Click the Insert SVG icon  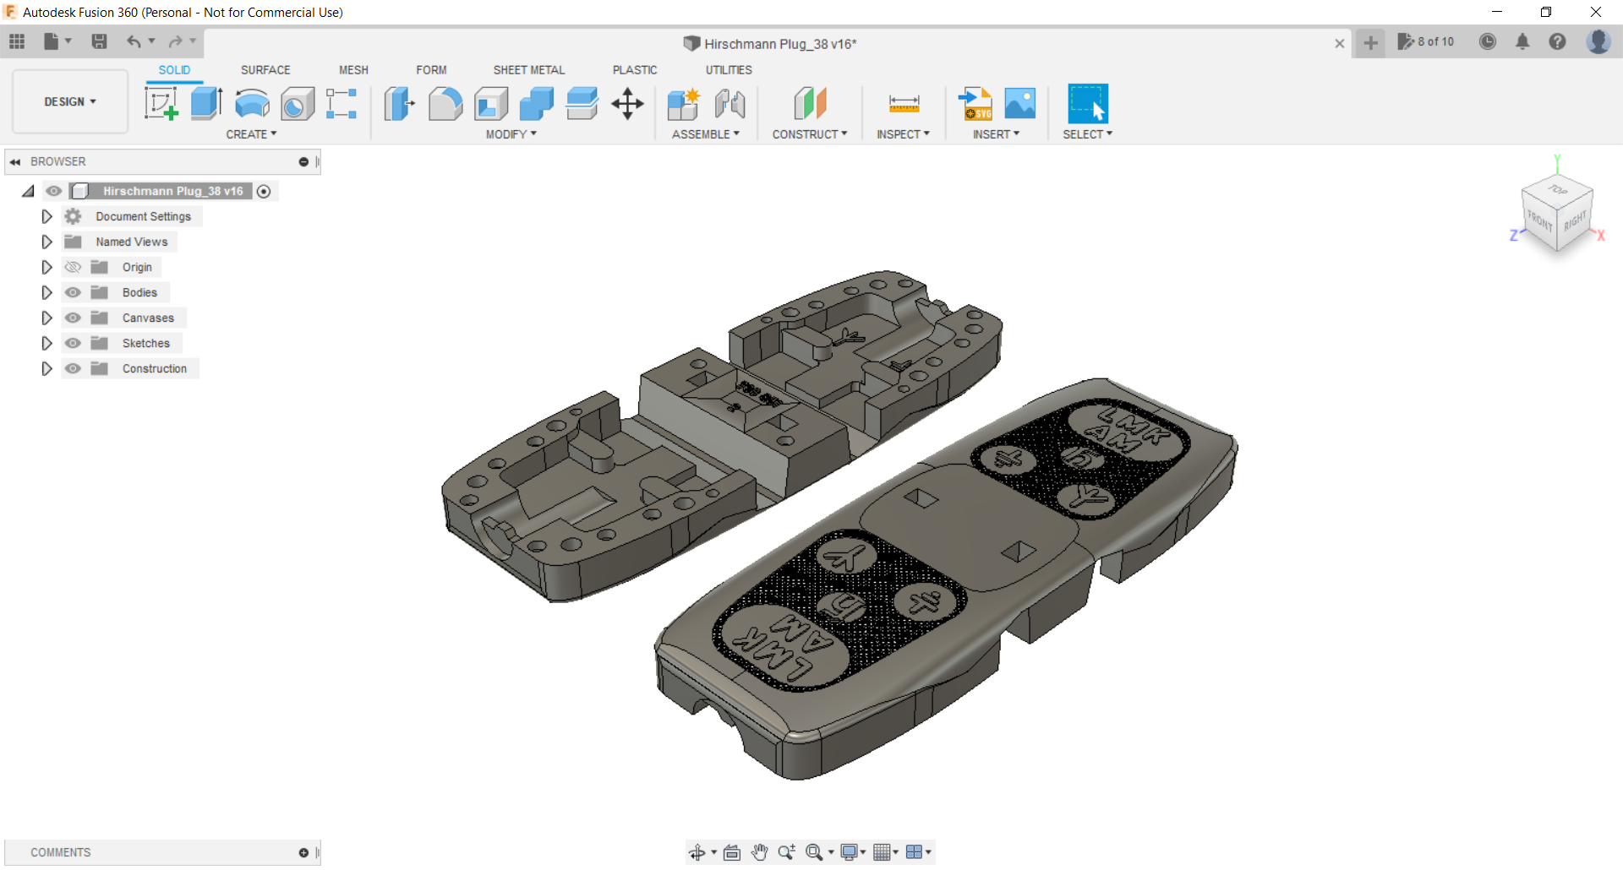tap(975, 104)
